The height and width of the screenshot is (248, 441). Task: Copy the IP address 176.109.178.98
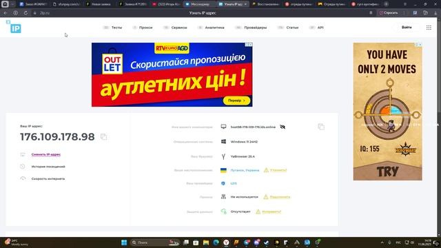coord(103,136)
